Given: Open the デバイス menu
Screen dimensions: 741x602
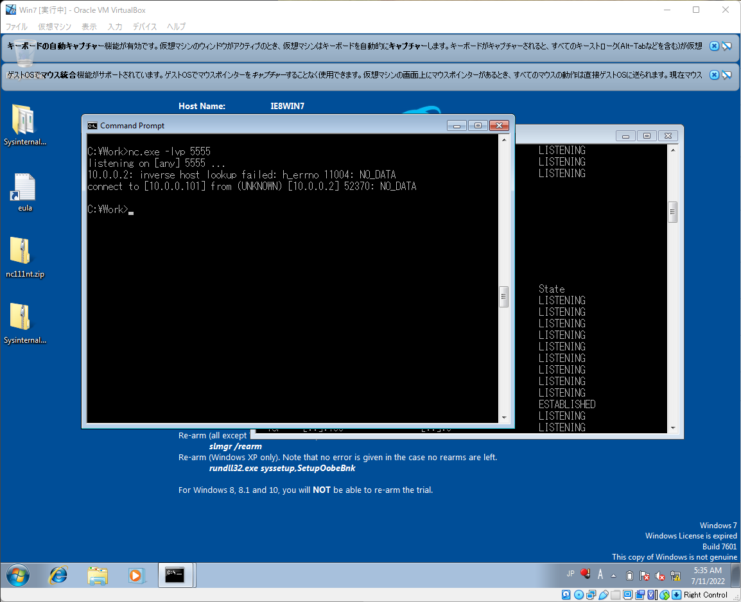Looking at the screenshot, I should (144, 26).
